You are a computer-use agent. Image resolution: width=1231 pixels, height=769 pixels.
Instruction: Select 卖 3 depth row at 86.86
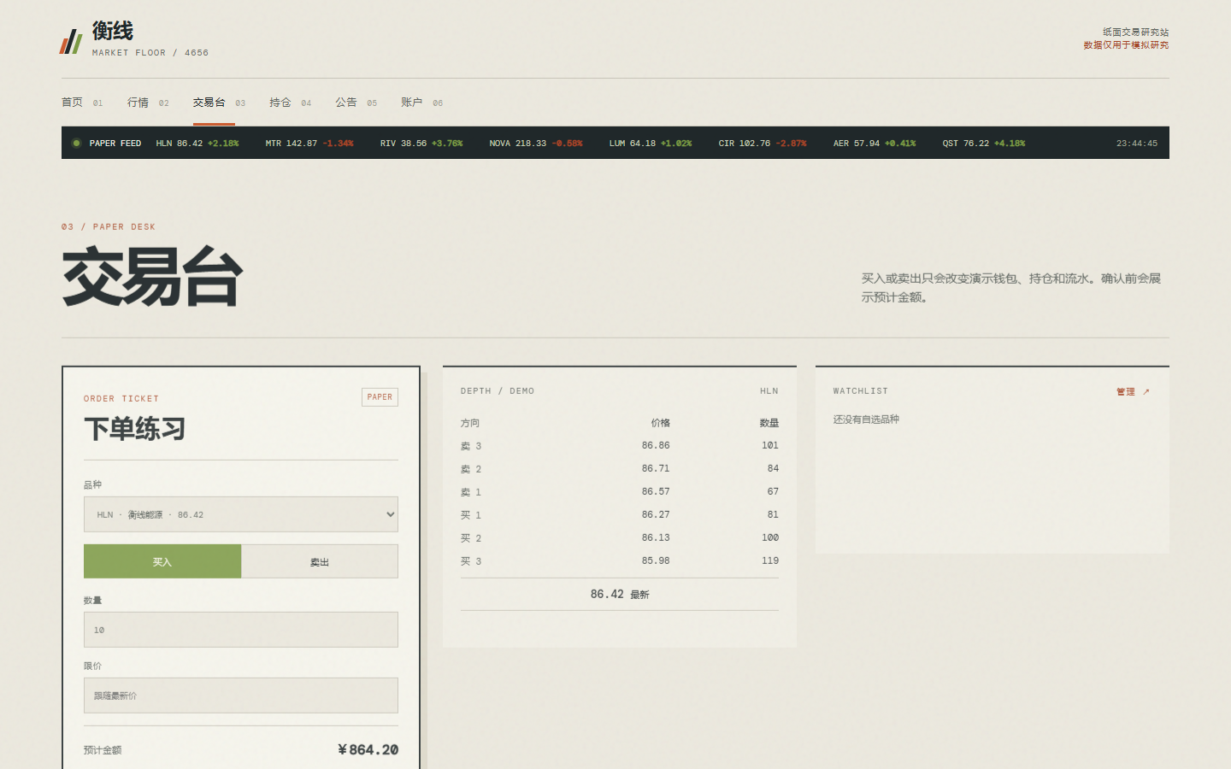coord(620,446)
